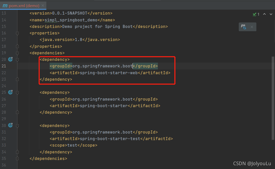Click org.springframework.boot groupId on line 26
The image size is (275, 169).
click(x=102, y=99)
